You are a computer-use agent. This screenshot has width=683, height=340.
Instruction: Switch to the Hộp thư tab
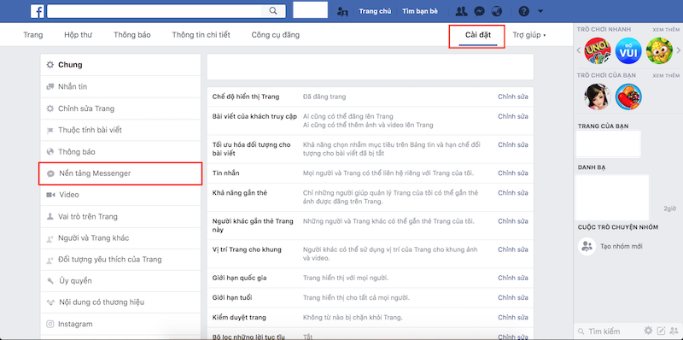pos(78,35)
